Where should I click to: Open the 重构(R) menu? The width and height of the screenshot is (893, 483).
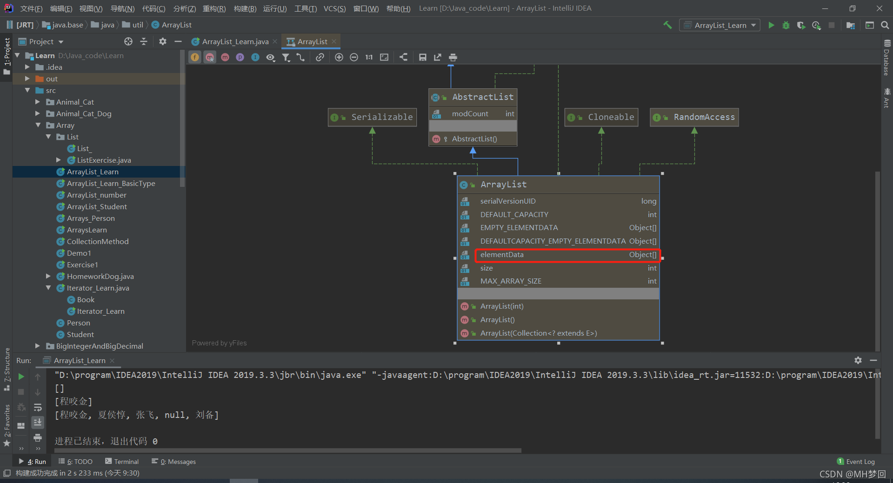(214, 8)
